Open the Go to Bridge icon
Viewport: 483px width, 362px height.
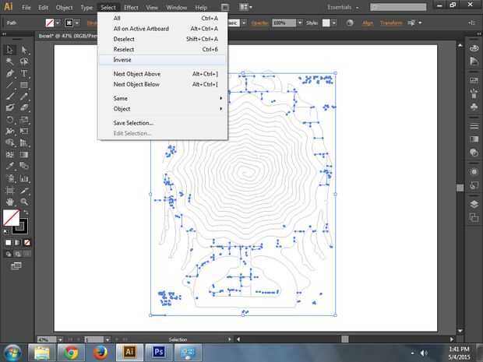[225, 7]
